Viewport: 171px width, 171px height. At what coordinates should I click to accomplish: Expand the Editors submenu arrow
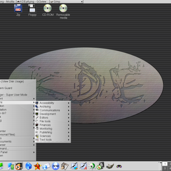(x=69, y=118)
